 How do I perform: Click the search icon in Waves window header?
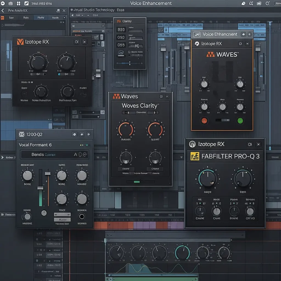click(x=161, y=96)
